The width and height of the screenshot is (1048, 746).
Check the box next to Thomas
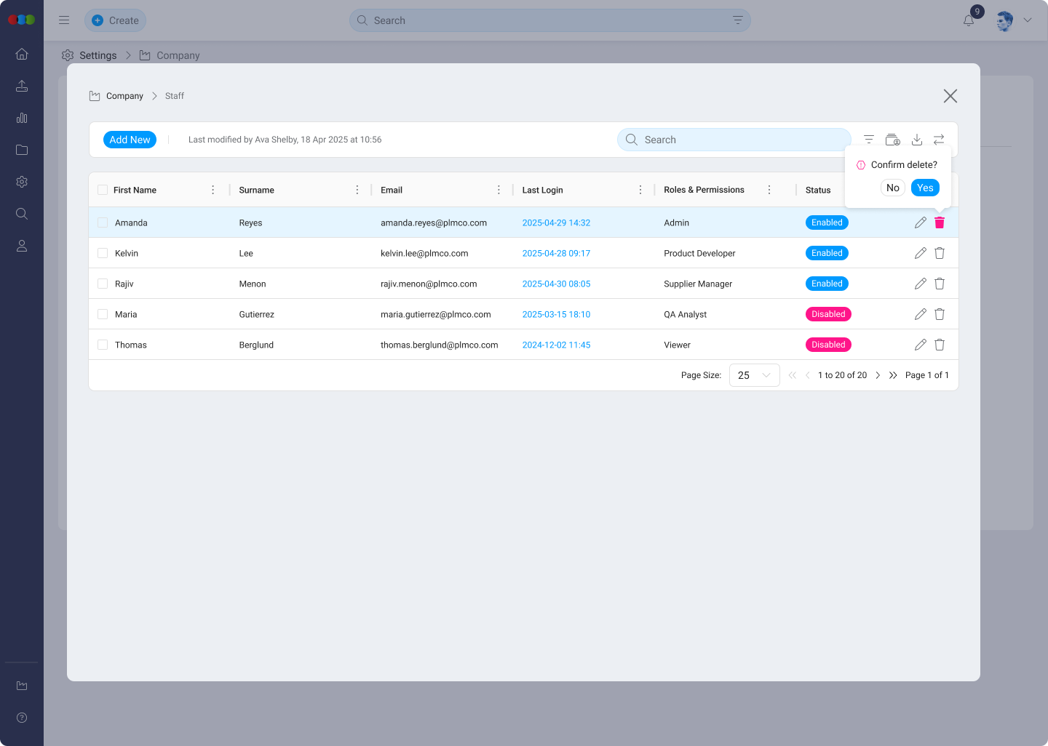point(103,345)
